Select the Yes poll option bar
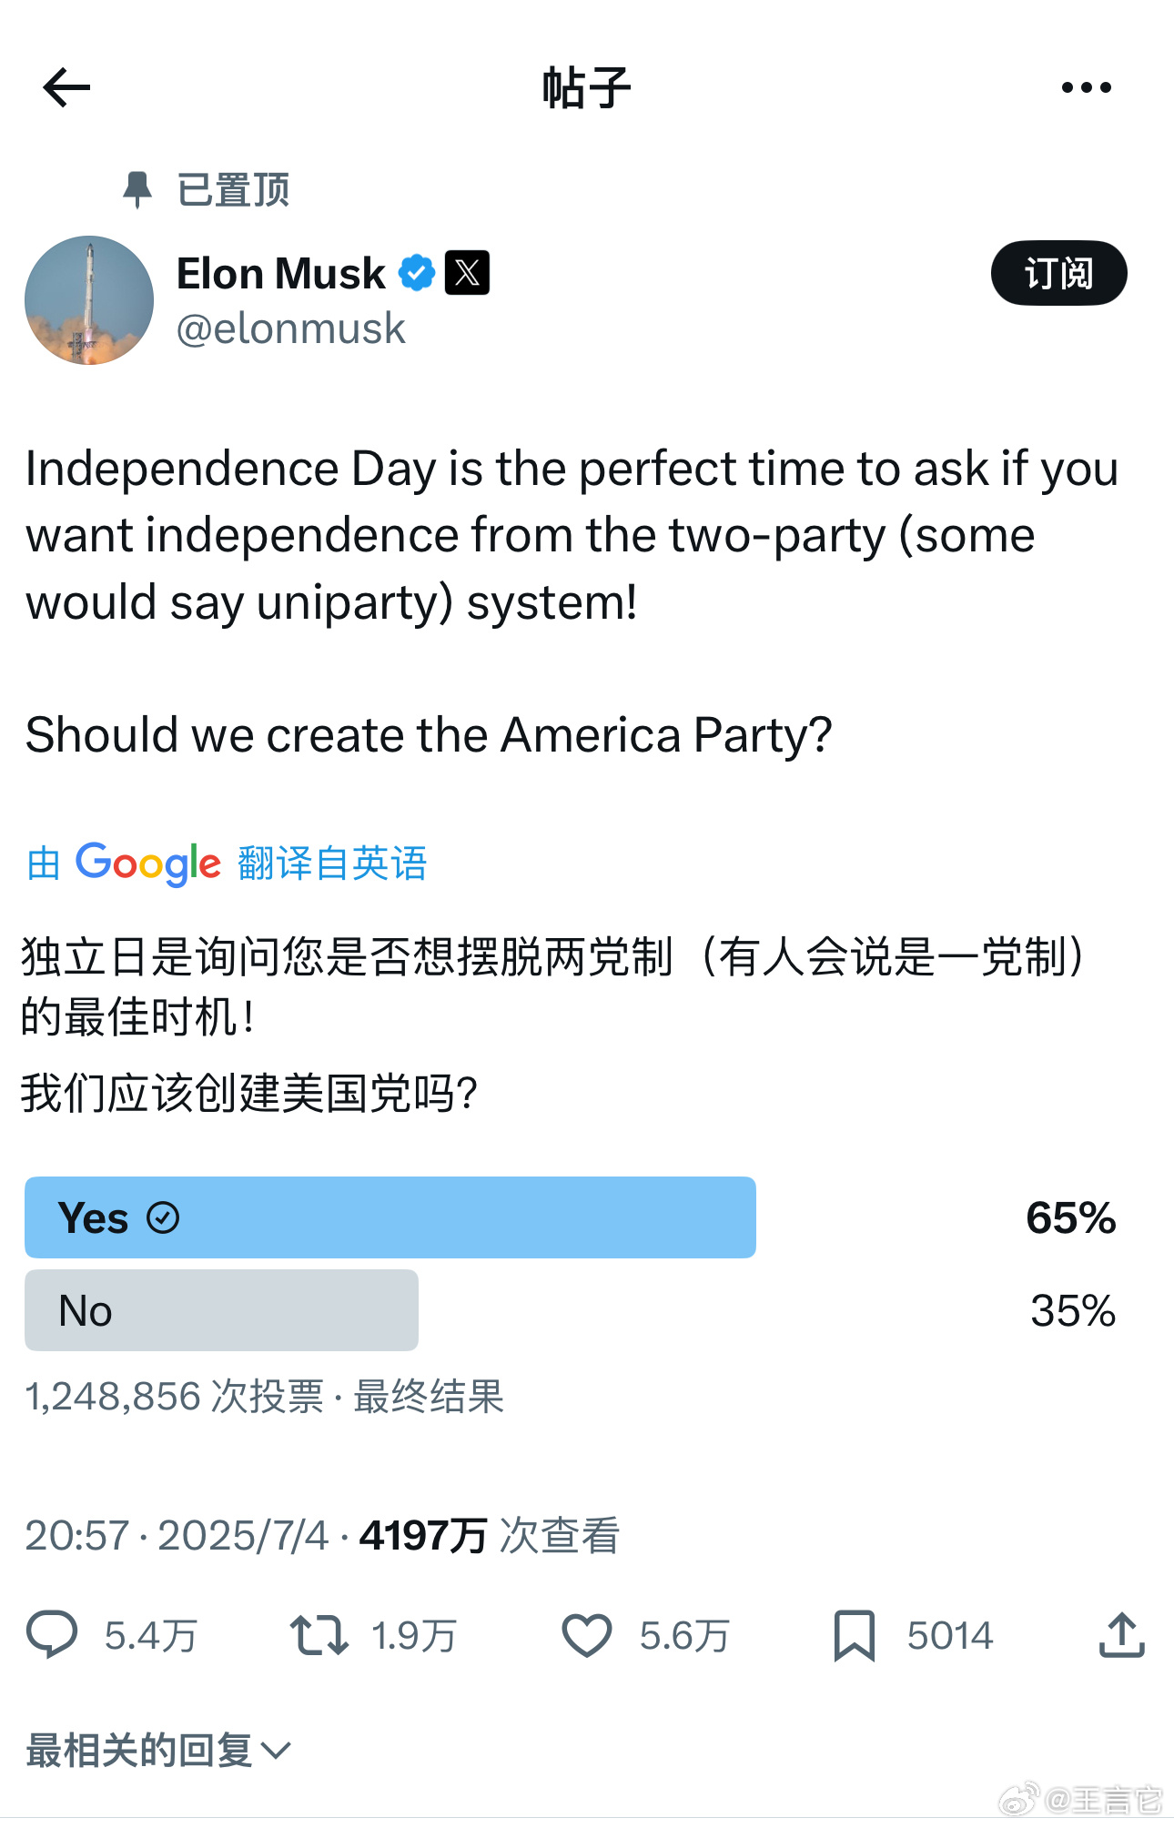 390,1217
